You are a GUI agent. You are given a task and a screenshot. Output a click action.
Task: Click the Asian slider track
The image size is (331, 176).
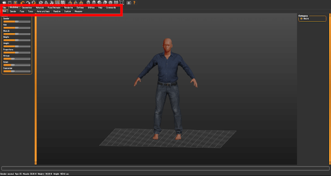click(17, 65)
